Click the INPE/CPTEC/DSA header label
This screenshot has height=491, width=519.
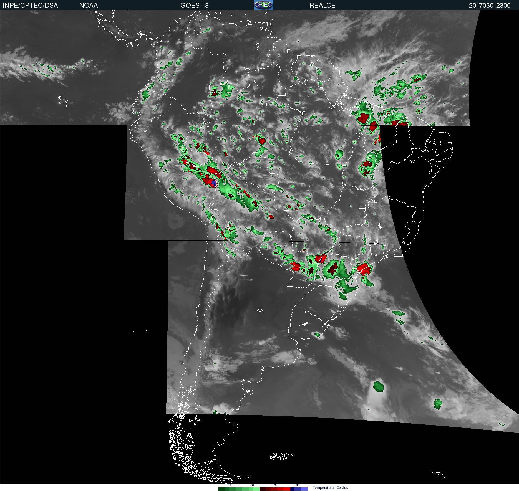(30, 6)
